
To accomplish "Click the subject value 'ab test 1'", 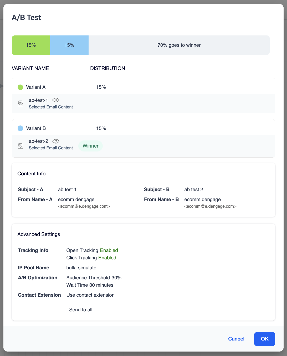I will (67, 190).
